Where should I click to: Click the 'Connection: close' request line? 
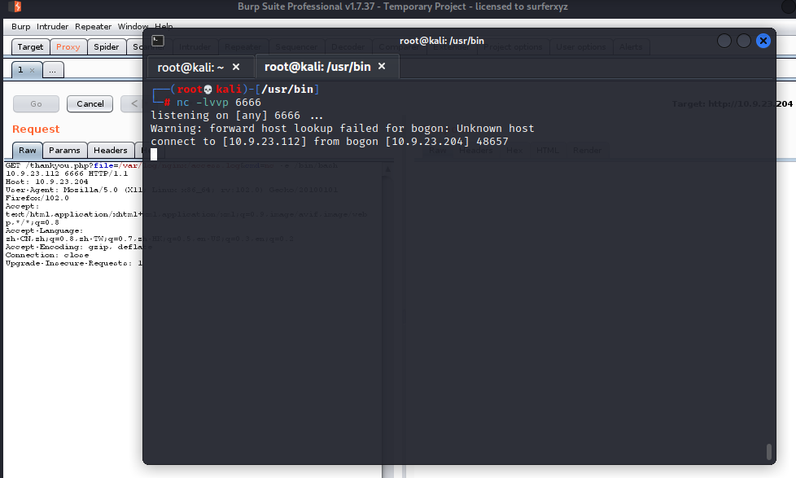pos(47,255)
